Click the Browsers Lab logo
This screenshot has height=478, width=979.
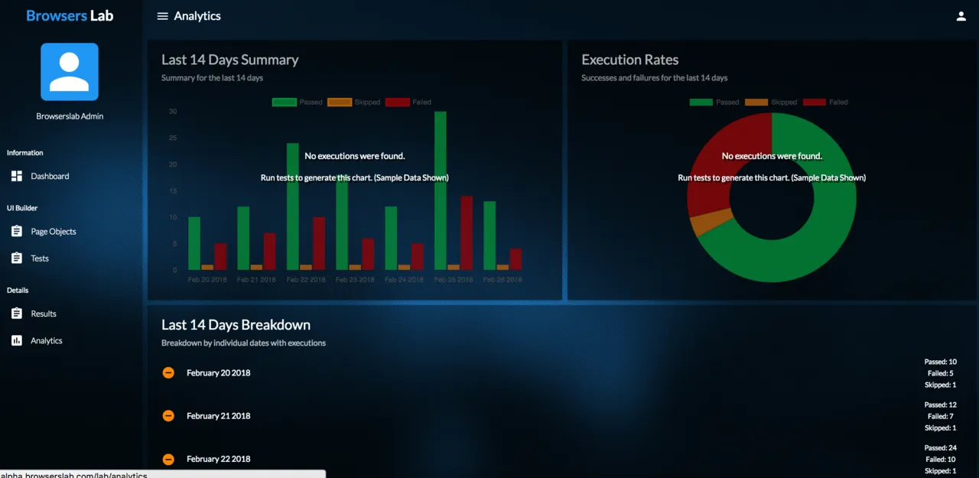point(70,15)
